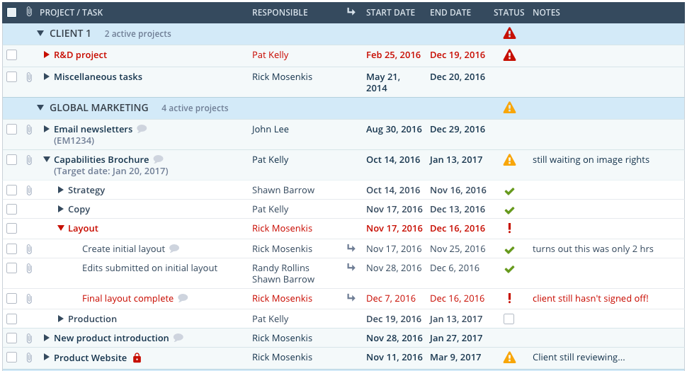Open the Product Website project name
The width and height of the screenshot is (687, 371).
coord(90,358)
